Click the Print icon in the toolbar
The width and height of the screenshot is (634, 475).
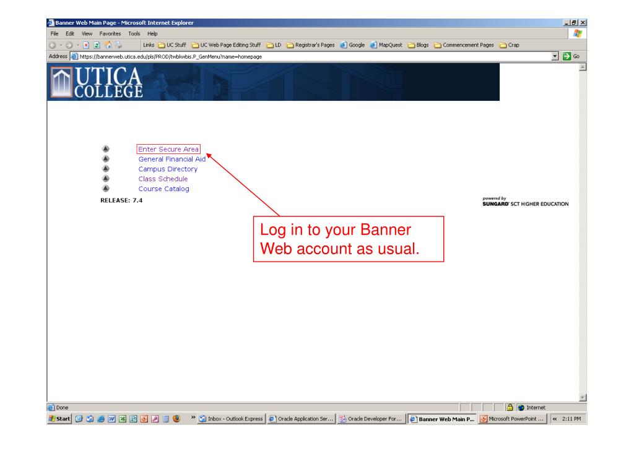pos(118,45)
